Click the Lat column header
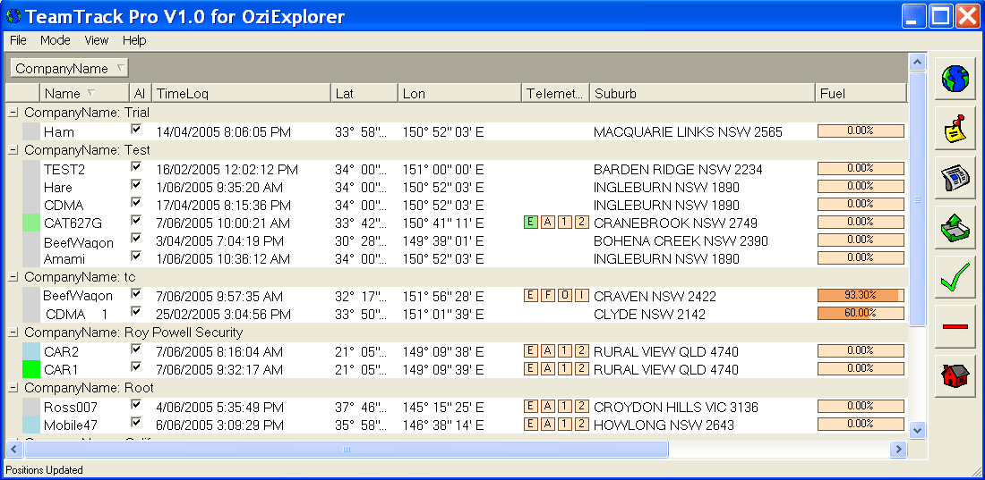Screen dimensions: 985x480 point(364,94)
